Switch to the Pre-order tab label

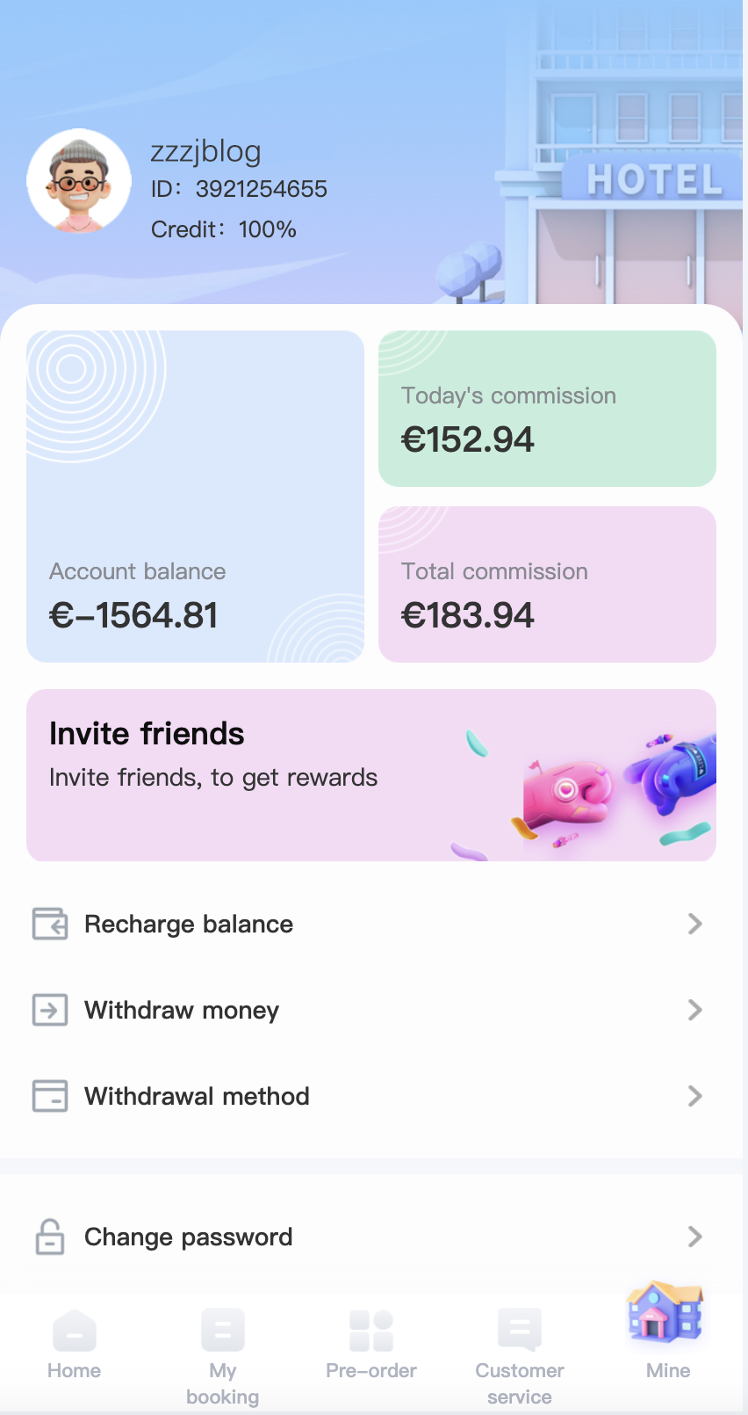371,1371
